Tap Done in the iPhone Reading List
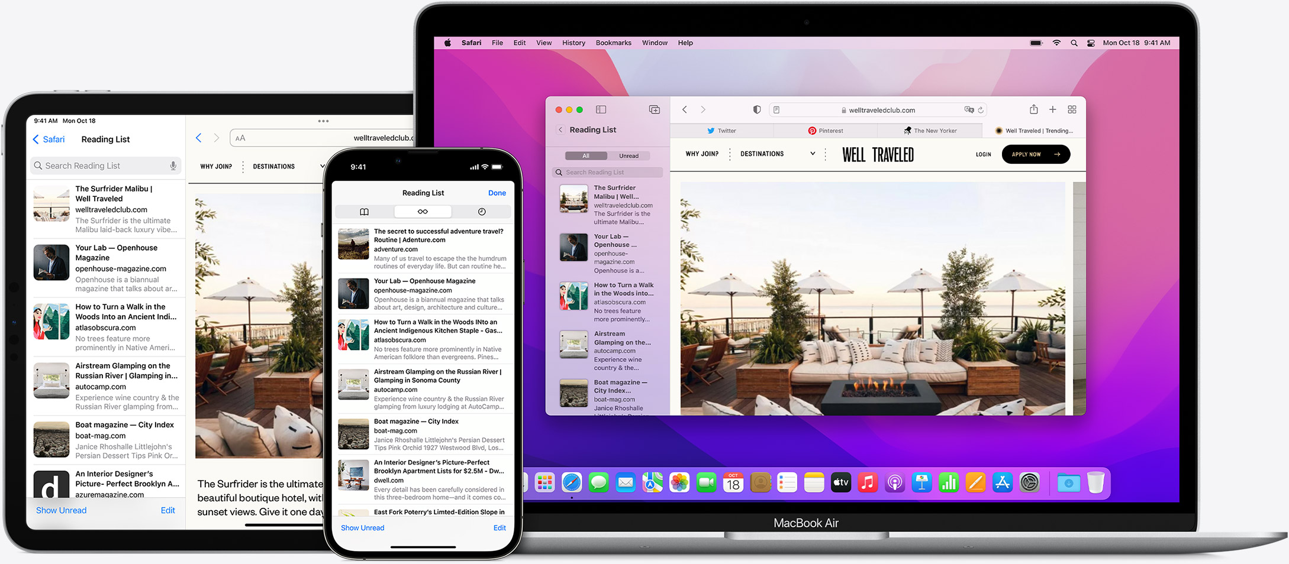The image size is (1289, 564). tap(497, 193)
